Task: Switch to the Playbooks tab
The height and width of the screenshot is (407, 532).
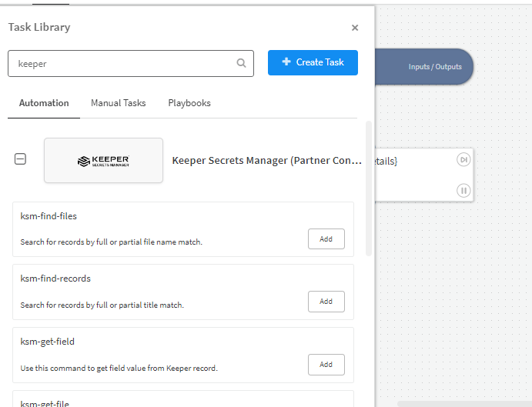Action: (x=189, y=103)
